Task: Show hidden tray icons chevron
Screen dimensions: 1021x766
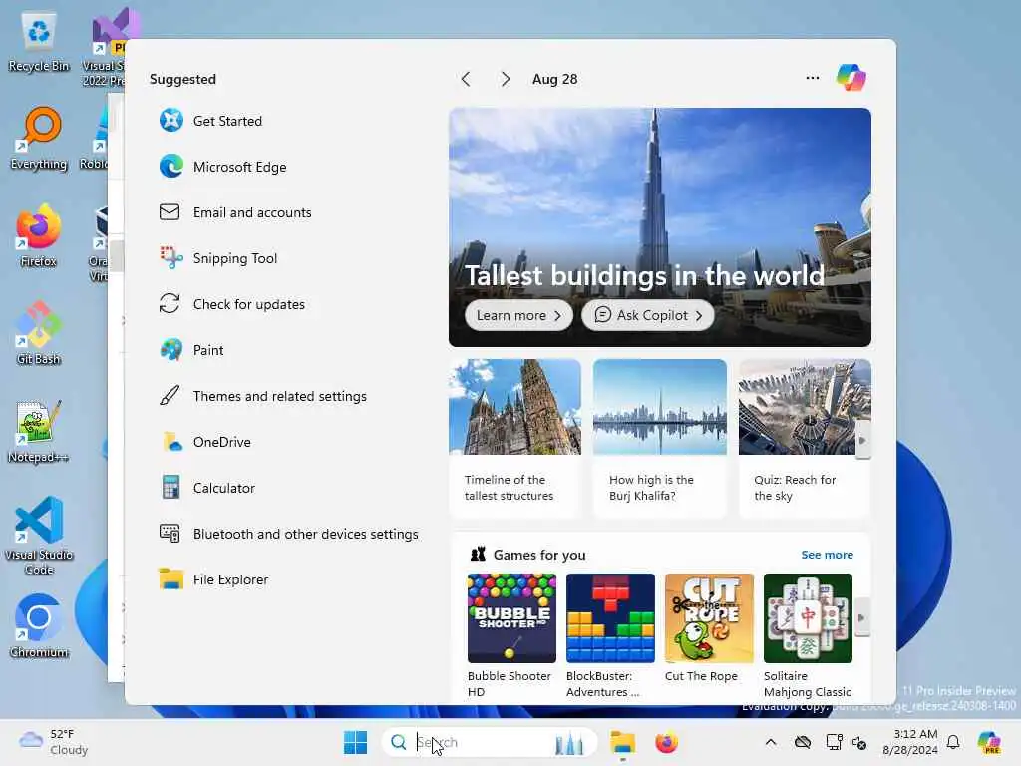Action: 771,742
